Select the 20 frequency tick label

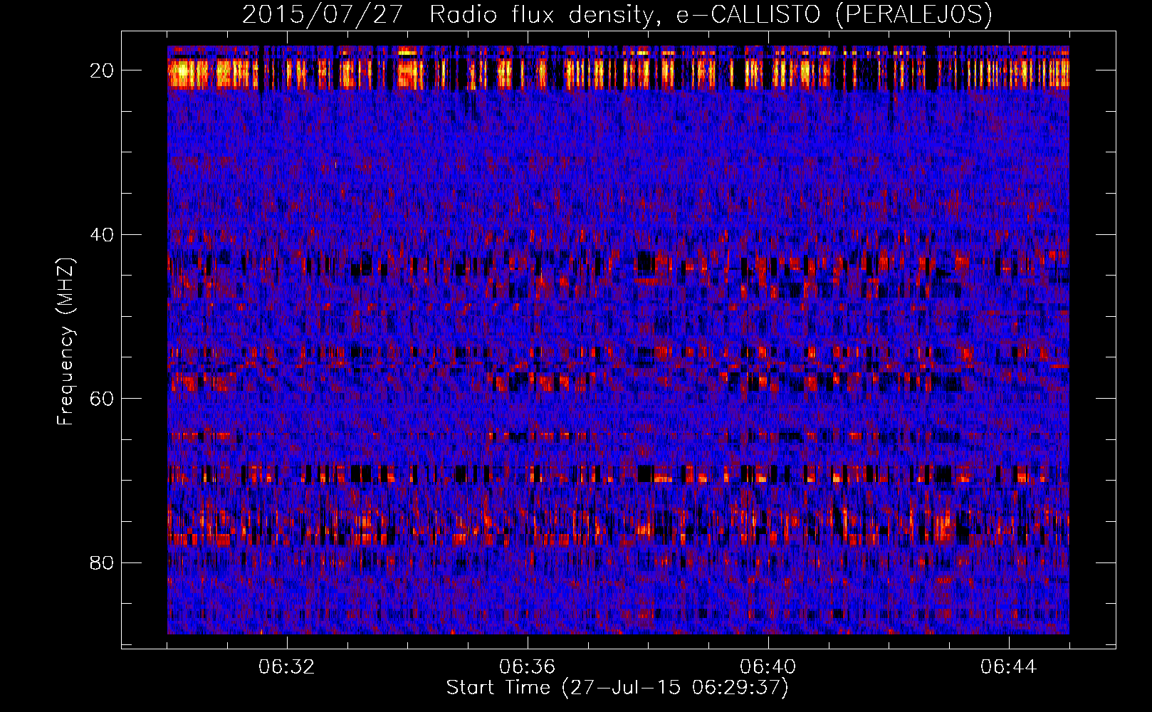(103, 70)
